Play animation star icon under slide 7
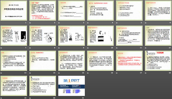172x99 pixels. click(1, 48)
